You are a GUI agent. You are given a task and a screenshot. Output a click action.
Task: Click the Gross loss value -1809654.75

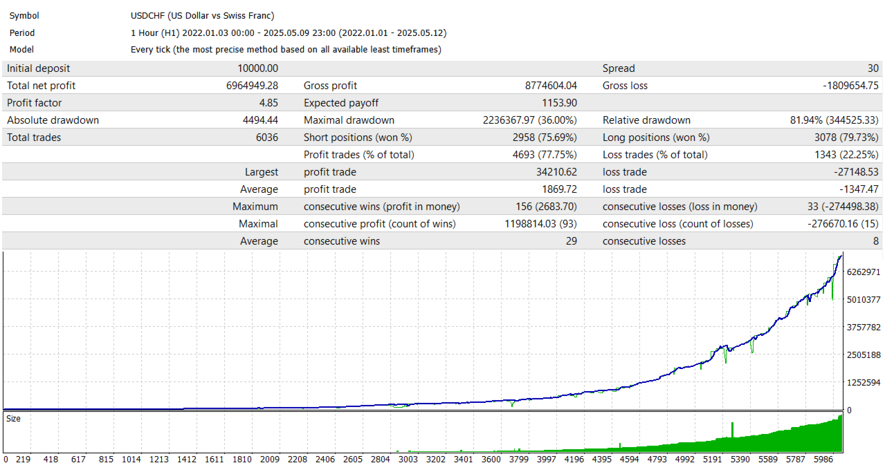point(850,86)
